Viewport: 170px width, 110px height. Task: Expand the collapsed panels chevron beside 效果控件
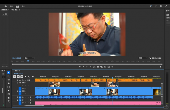[9, 10]
